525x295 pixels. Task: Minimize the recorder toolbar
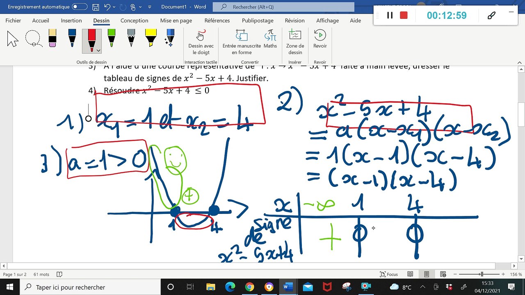511,12
